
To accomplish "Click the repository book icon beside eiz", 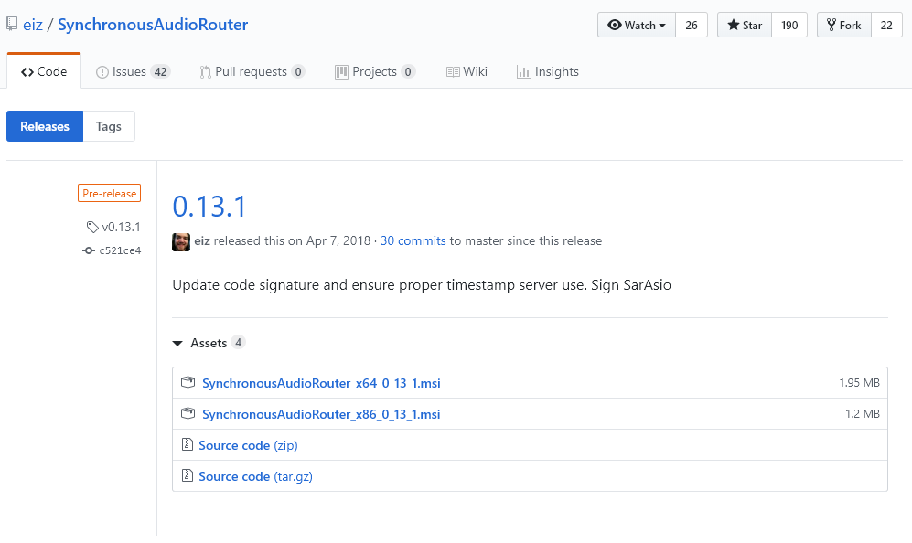I will [x=12, y=24].
